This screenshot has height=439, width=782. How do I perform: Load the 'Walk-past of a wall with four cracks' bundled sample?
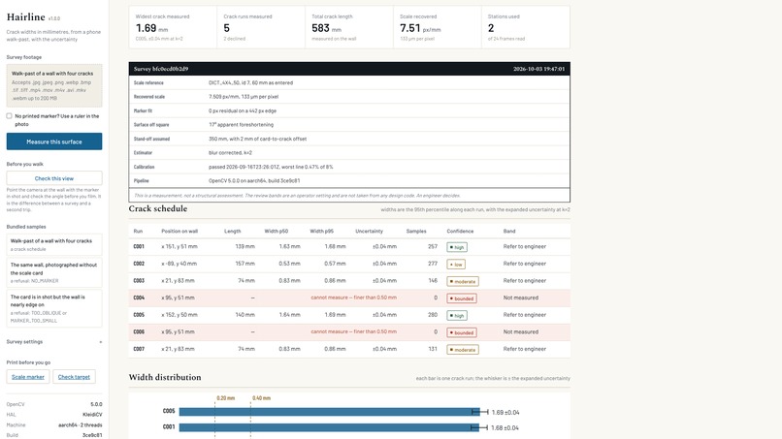54,244
